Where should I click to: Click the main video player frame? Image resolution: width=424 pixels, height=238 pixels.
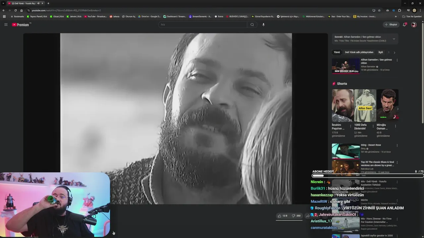(176, 118)
